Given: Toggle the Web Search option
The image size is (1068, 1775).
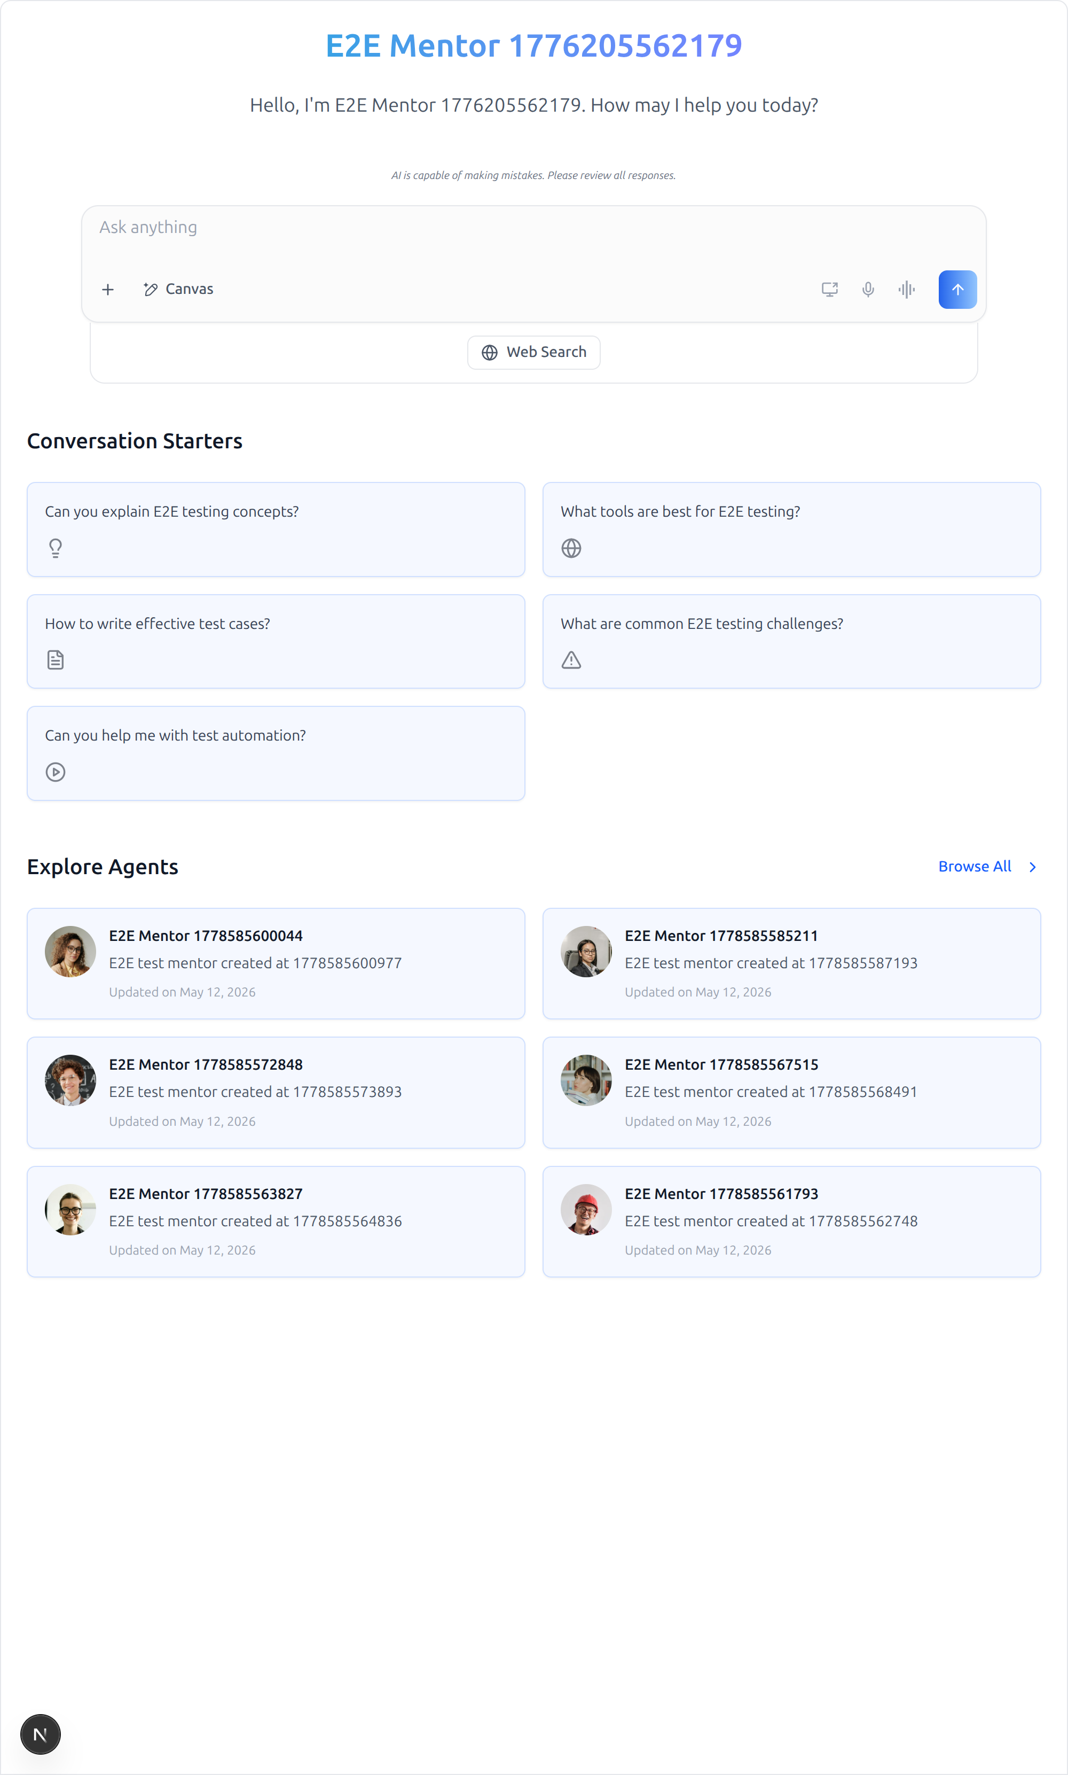Looking at the screenshot, I should pyautogui.click(x=534, y=352).
